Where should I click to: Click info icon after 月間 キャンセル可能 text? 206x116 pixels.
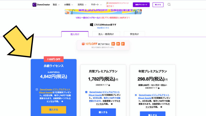click(x=112, y=104)
